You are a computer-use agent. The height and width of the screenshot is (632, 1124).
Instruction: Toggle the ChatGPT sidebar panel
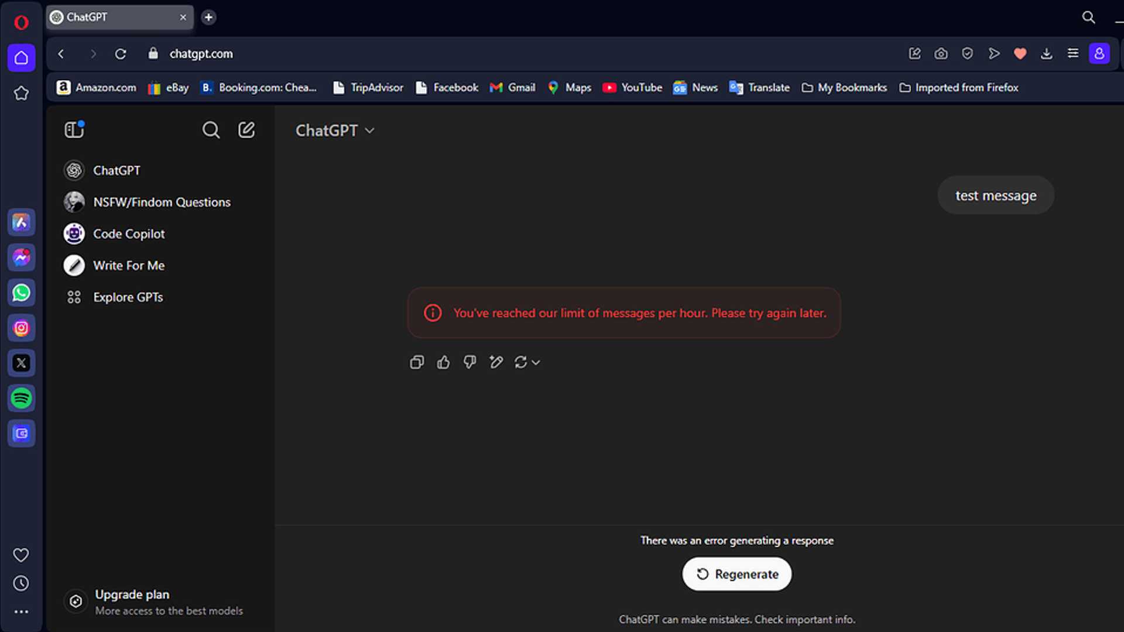[74, 129]
